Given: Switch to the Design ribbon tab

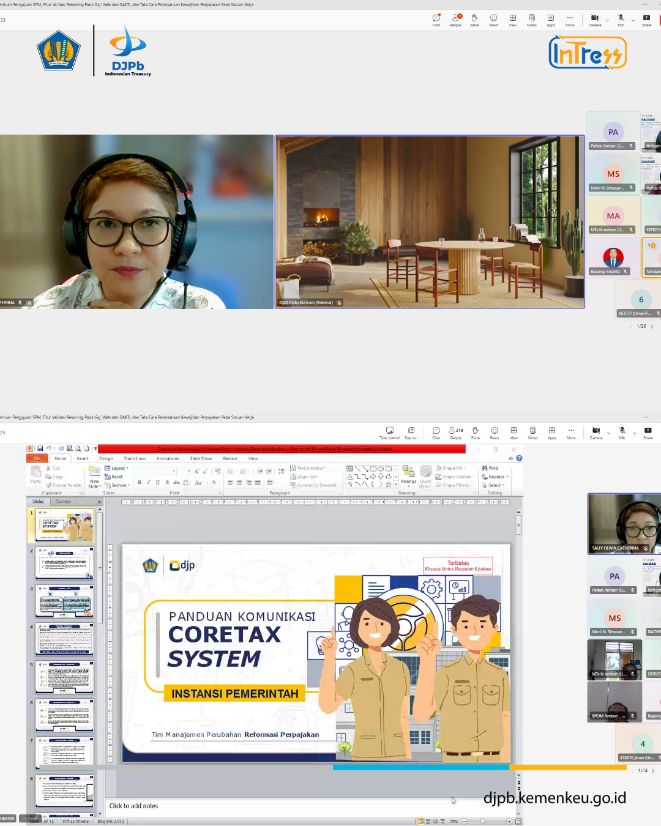Looking at the screenshot, I should 106,458.
